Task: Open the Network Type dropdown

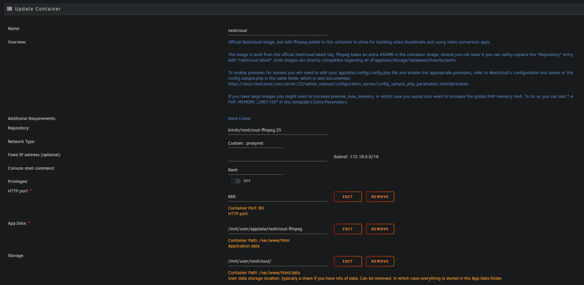Action: point(255,143)
